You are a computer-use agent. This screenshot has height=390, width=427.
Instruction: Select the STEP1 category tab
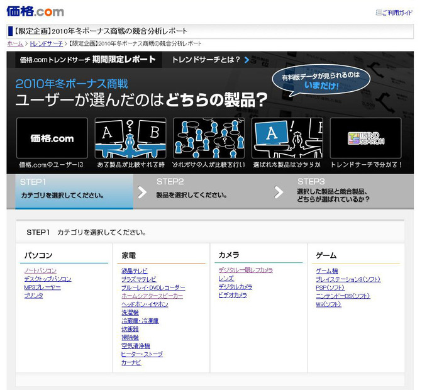point(74,192)
